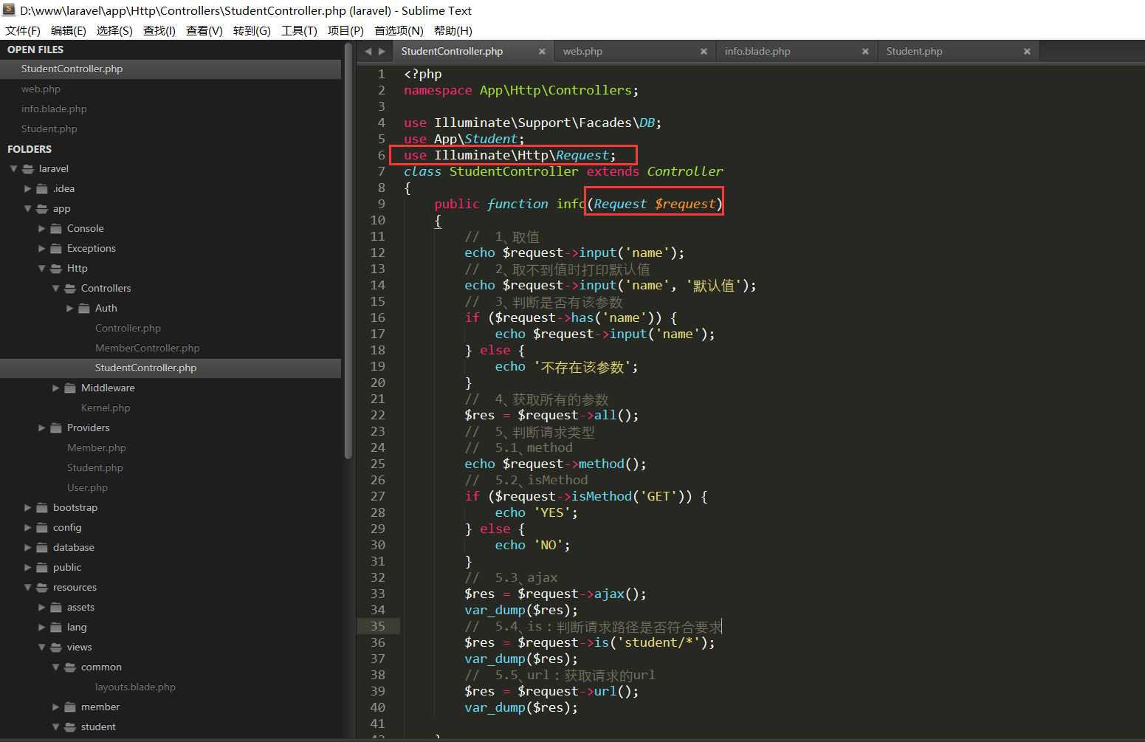Select StudentController.php in the folder tree
This screenshot has width=1145, height=742.
click(171, 368)
